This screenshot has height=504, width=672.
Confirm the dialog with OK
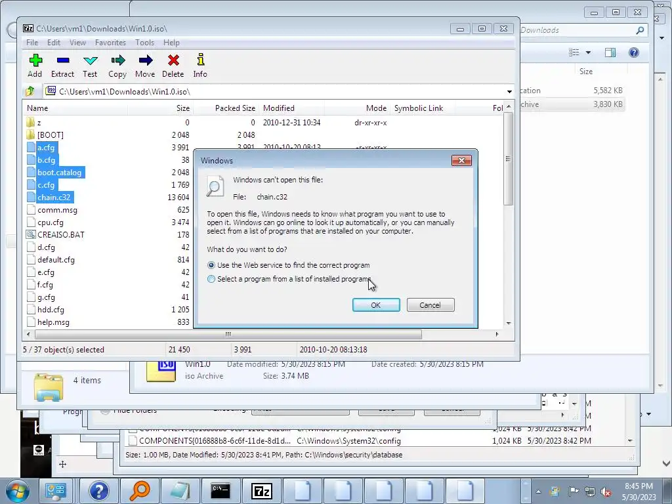coord(376,305)
